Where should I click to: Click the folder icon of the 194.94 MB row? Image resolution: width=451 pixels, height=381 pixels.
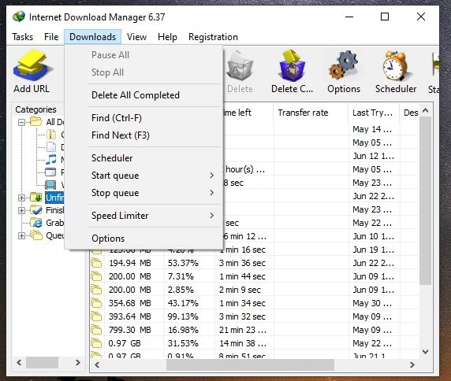[x=96, y=263]
